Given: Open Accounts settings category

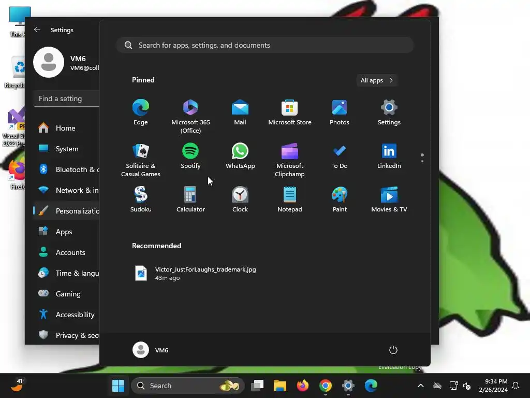Looking at the screenshot, I should click(66, 252).
